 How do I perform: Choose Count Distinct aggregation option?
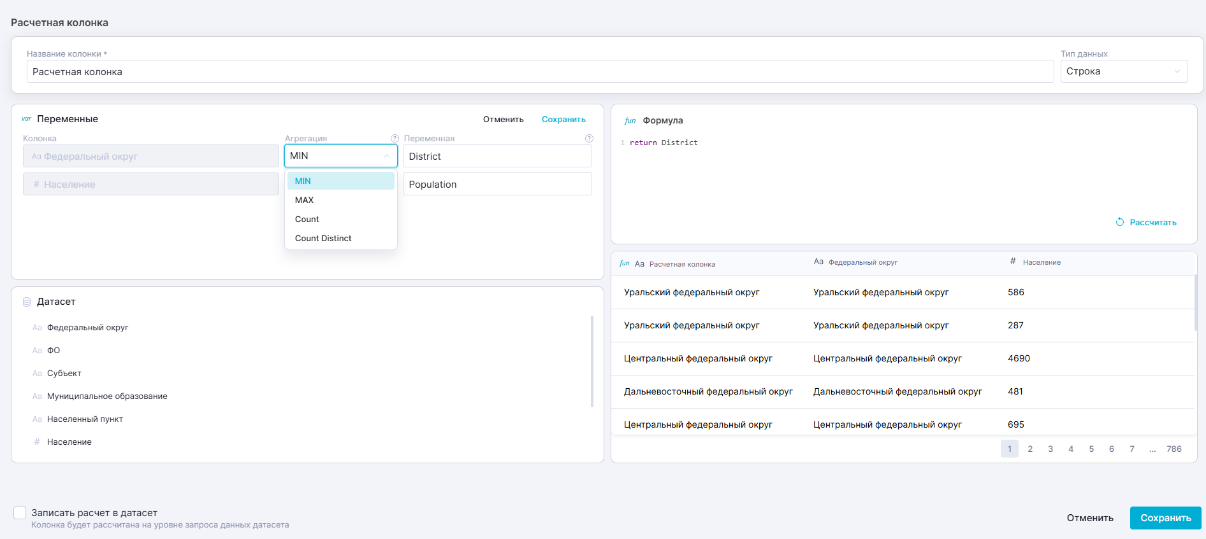(x=323, y=238)
